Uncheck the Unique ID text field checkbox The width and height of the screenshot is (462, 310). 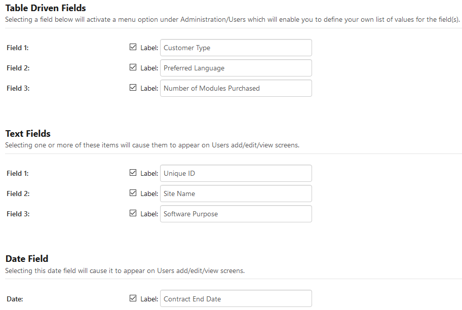(x=133, y=173)
